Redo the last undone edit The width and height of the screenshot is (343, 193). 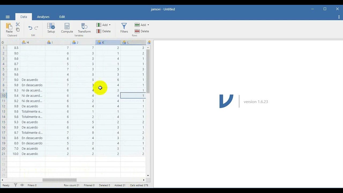click(x=36, y=28)
